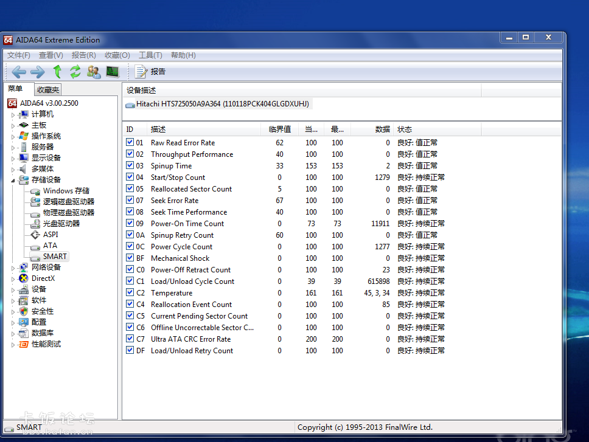Click the 计算机 computer icon in tree

24,114
